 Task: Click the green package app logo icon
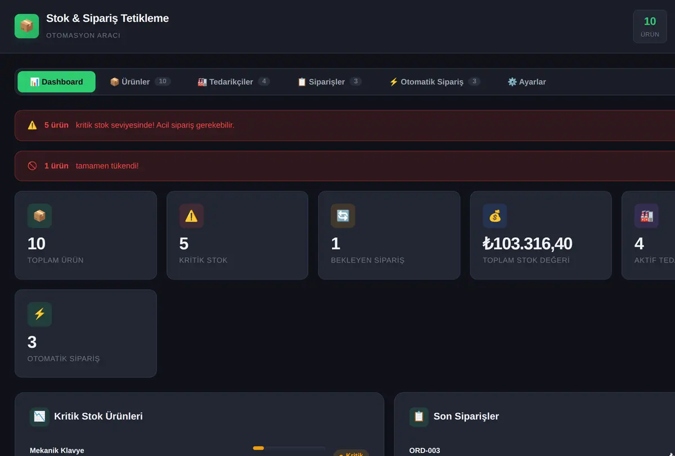point(26,26)
